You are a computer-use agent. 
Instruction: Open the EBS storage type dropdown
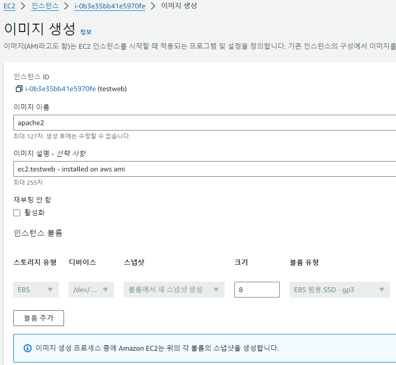[36, 290]
